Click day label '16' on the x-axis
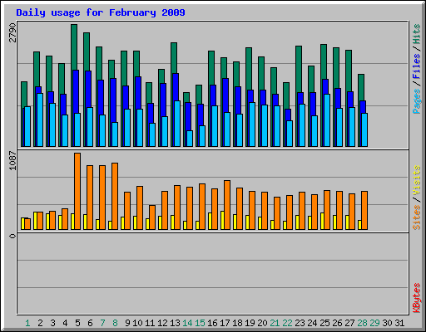This screenshot has height=332, width=426. click(212, 323)
